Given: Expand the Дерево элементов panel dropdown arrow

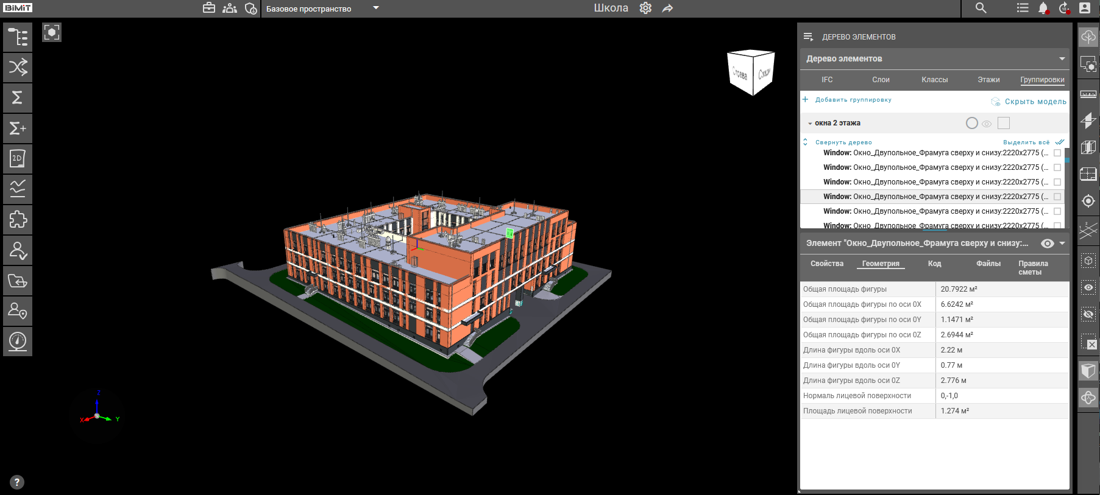Looking at the screenshot, I should (x=1062, y=58).
